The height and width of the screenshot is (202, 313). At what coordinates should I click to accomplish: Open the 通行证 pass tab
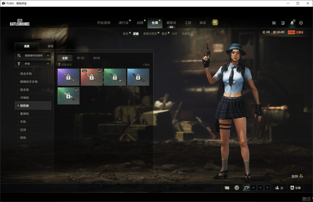123,23
